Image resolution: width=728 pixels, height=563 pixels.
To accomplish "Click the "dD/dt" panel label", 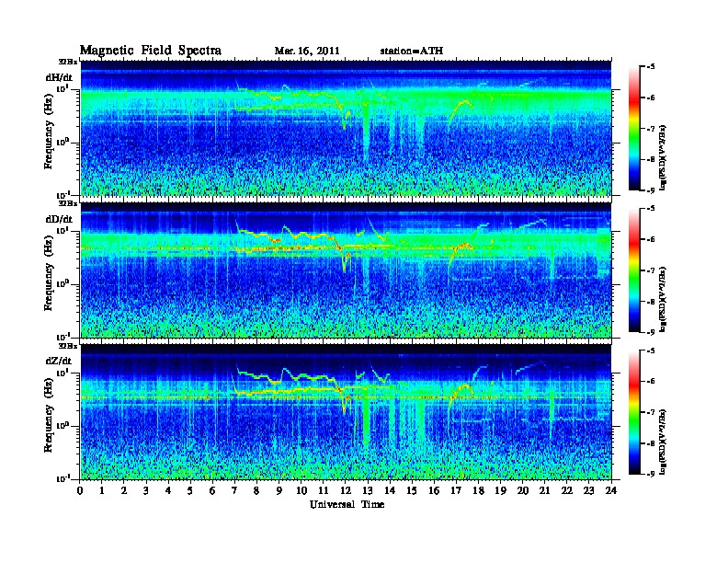I will pos(59,219).
